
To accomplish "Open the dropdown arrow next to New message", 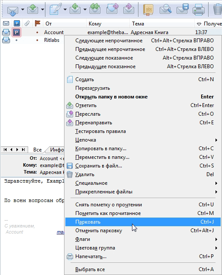I will (65, 9).
